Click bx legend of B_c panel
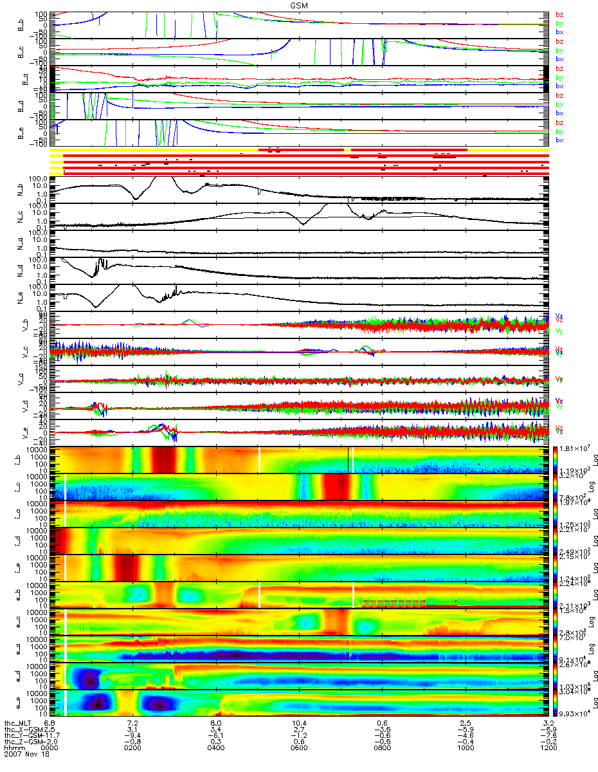 tap(559, 59)
